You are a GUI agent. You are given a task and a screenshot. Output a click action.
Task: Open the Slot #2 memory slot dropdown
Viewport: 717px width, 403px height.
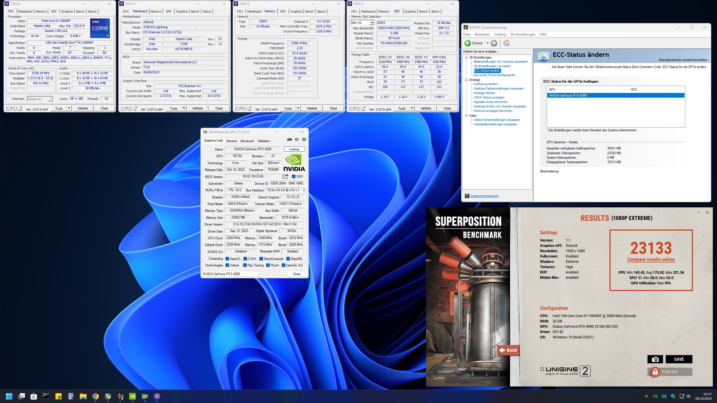pos(372,23)
